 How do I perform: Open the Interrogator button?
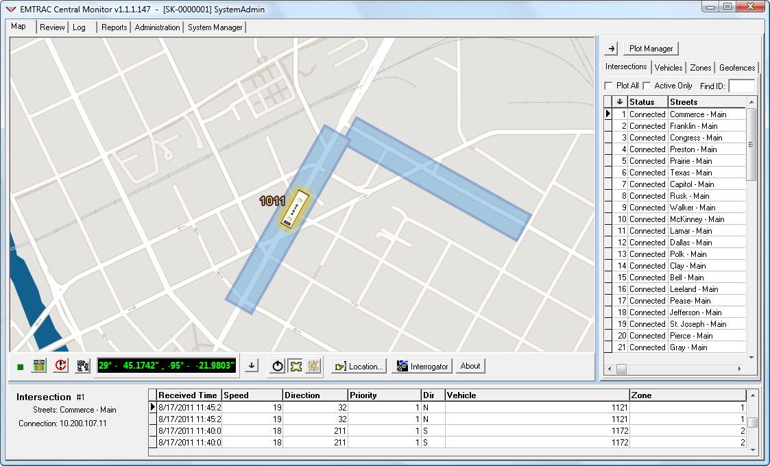[x=422, y=366]
